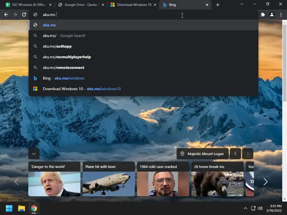Reload the page with the refresh icon
The image size is (287, 215).
[x=24, y=15]
